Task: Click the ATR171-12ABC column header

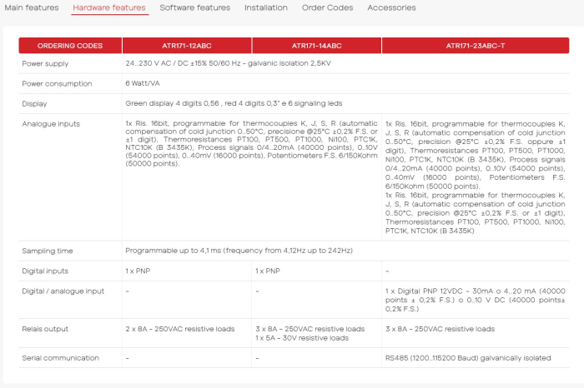Action: coord(187,46)
